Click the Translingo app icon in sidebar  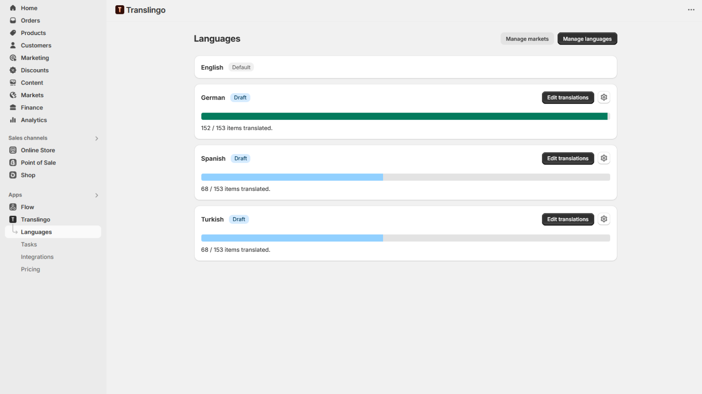coord(13,219)
